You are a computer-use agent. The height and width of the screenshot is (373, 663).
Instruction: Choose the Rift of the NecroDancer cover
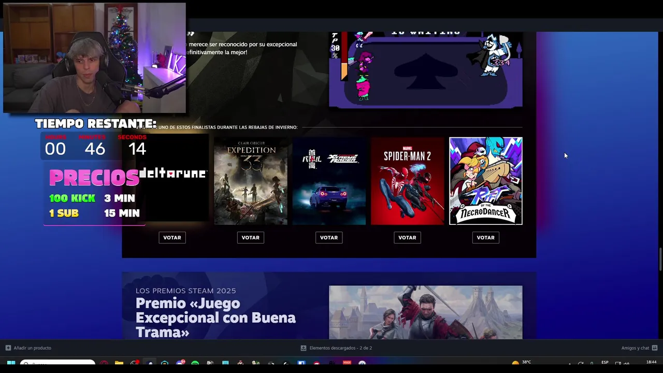coord(486,181)
